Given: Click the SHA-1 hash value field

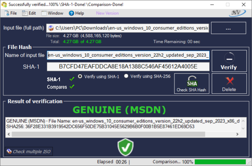Looking at the screenshot, I should pos(128,66).
